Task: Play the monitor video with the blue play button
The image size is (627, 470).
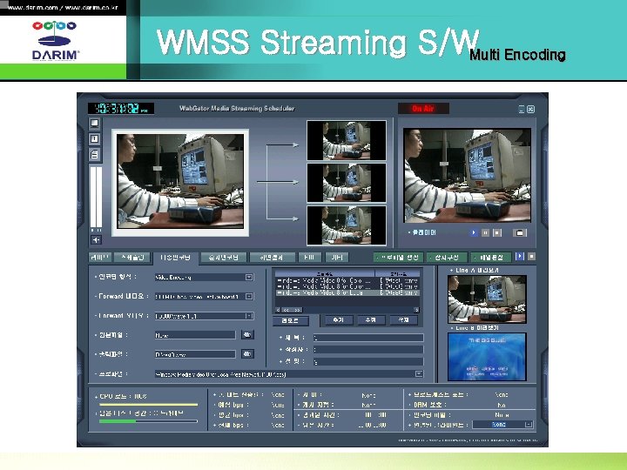Action: [474, 232]
